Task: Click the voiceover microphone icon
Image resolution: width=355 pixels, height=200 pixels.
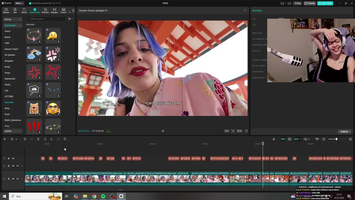Action: click(274, 139)
